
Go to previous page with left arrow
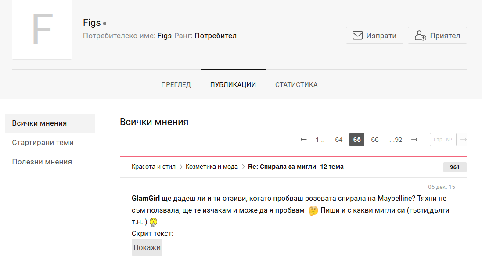coord(303,140)
